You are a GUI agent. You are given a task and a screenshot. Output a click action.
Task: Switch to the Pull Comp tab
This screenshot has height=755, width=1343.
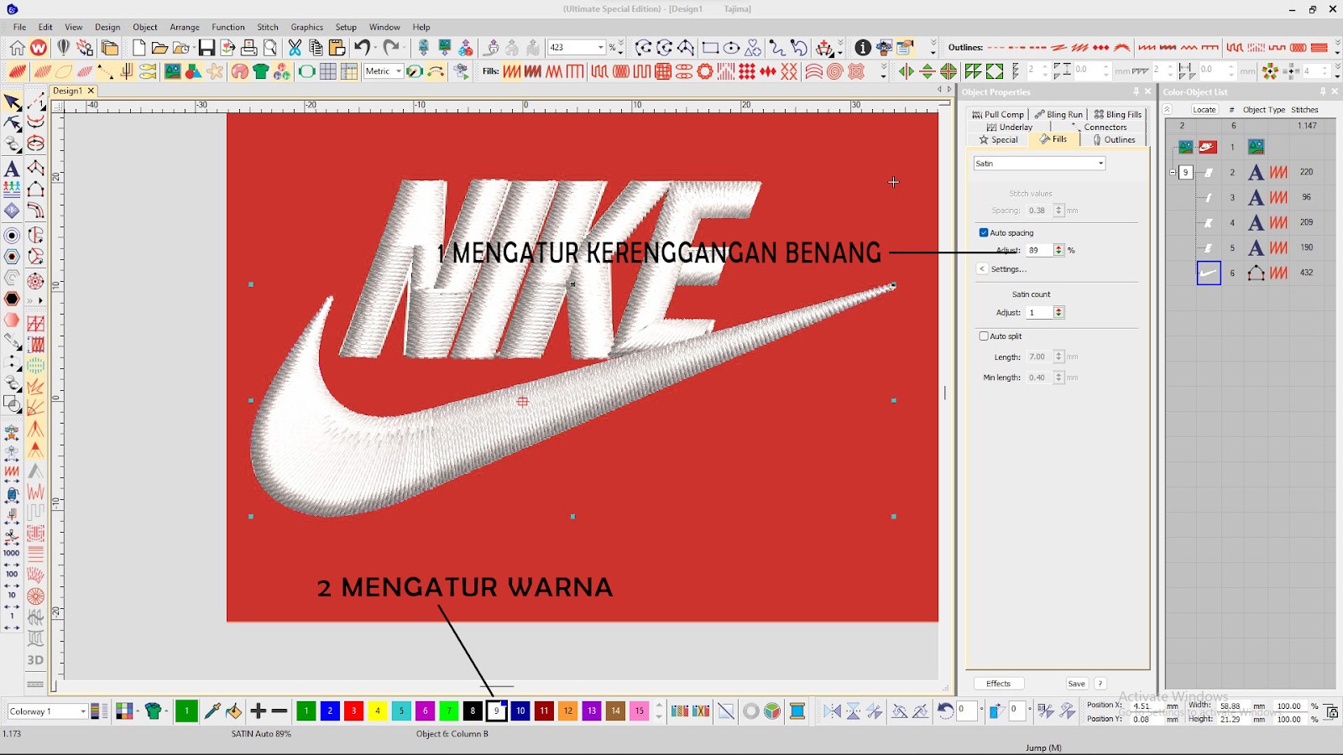[x=998, y=114]
